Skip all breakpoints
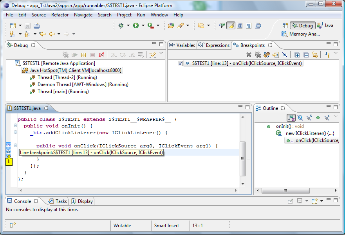Screen dimensions: 345x235 [x=285, y=55]
